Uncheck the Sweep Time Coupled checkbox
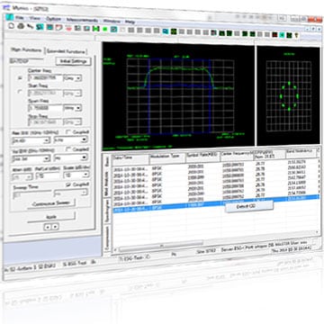 (68, 184)
